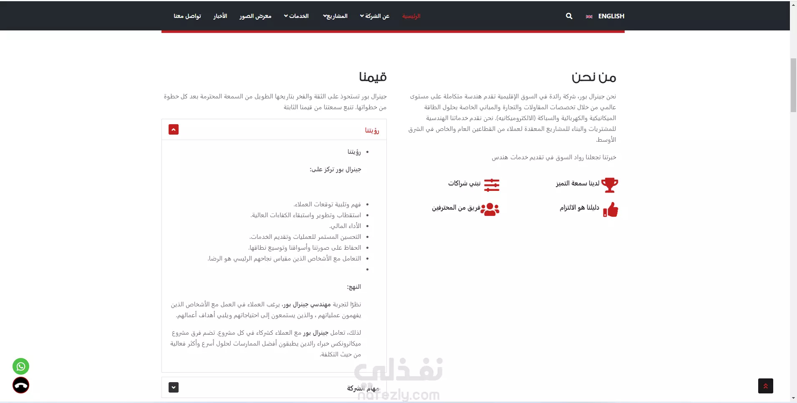Click the sliders icon for نبني شراكات
The image size is (797, 403).
[x=492, y=185]
